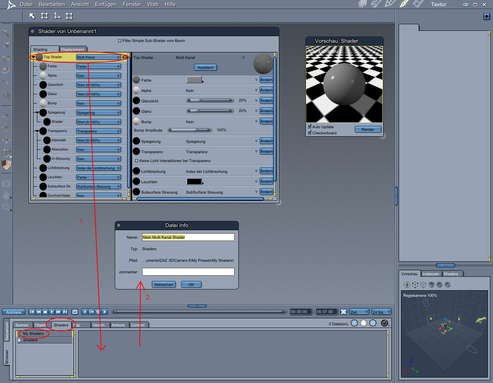Adjust the Glanzlicht 25% slider
This screenshot has height=383, width=493.
210,100
